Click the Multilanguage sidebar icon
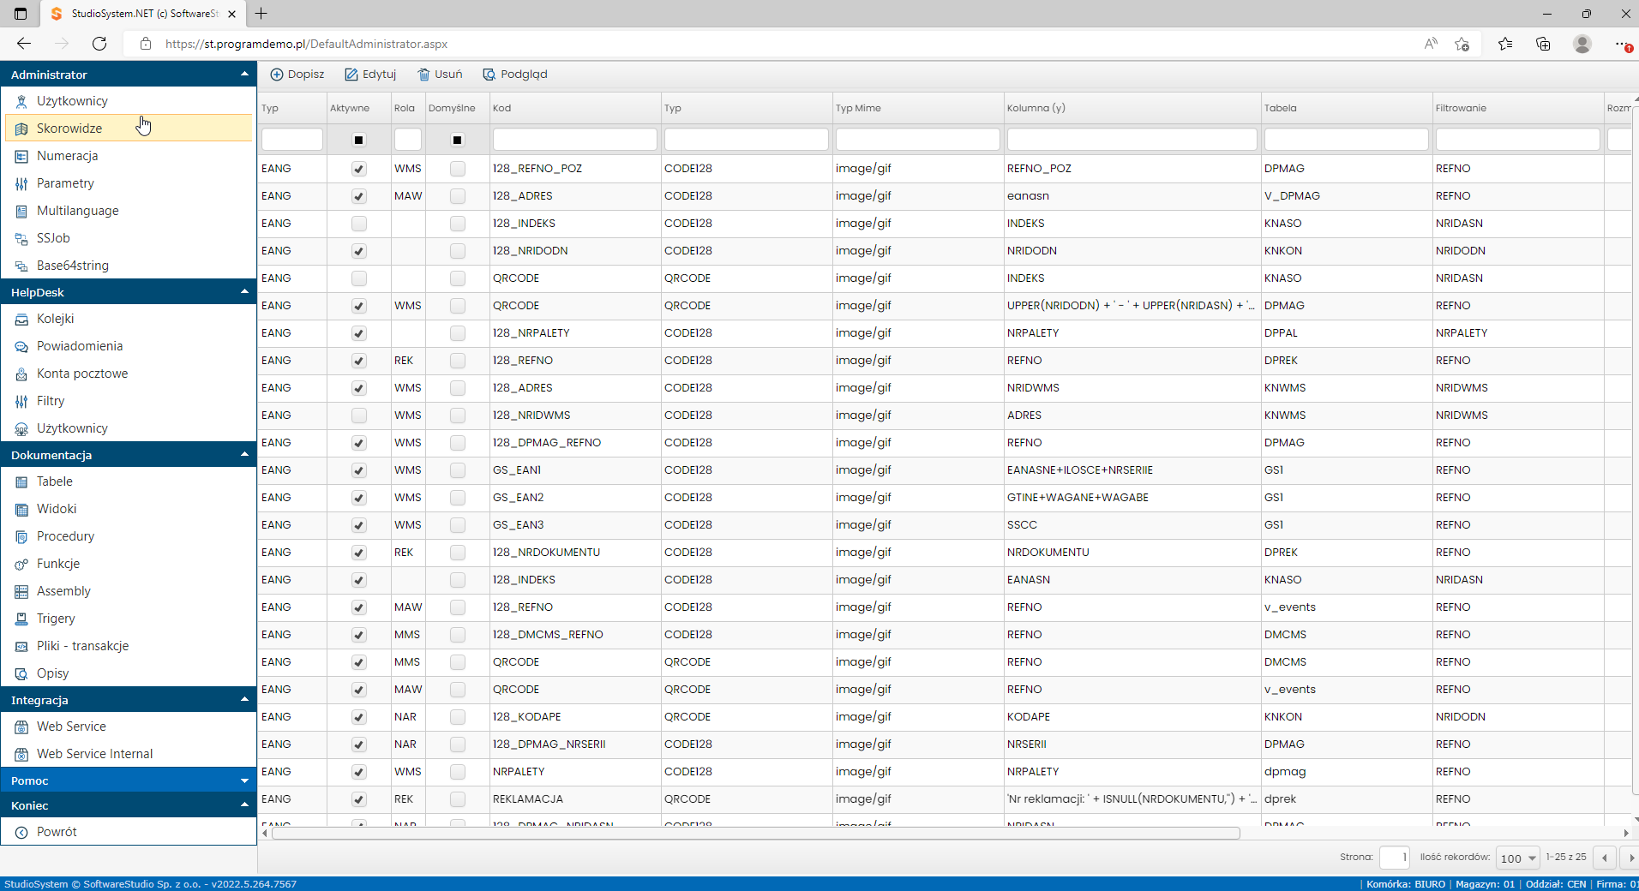Image resolution: width=1639 pixels, height=891 pixels. [21, 212]
